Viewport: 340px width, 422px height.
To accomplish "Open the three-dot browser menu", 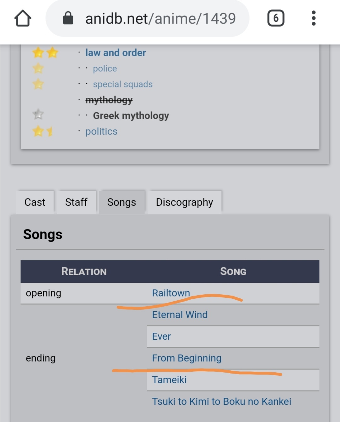I will [x=313, y=18].
